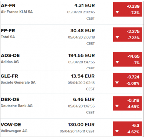Open the FP-FR ticker symbol

click(x=8, y=31)
